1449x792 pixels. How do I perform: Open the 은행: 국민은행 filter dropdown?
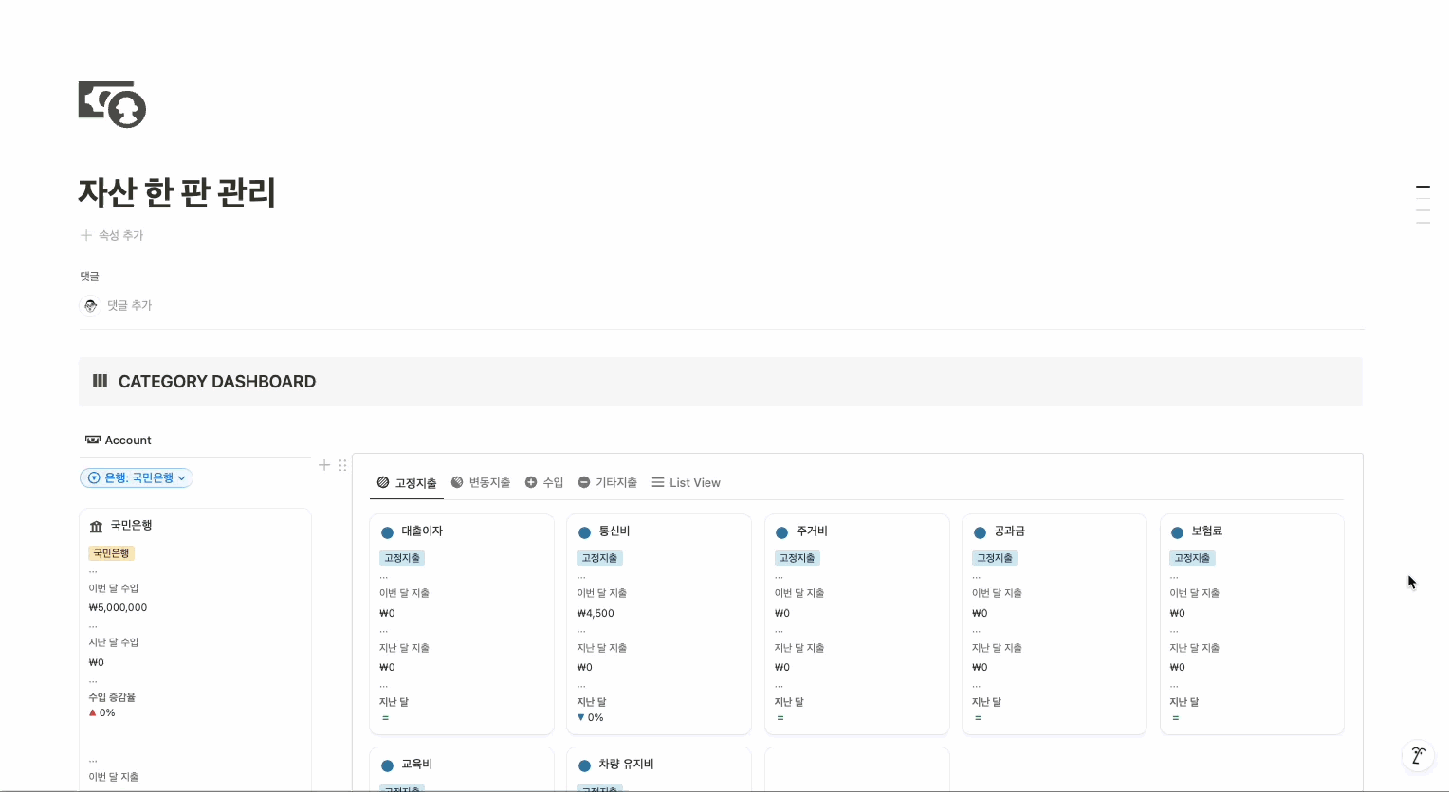coord(137,478)
